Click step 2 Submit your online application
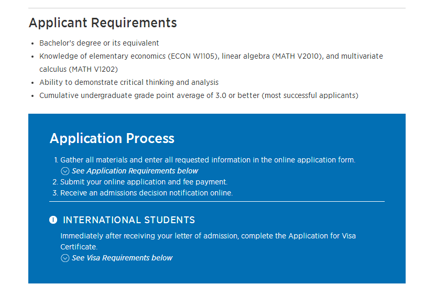Screen dimensions: 446x306 pos(144,182)
